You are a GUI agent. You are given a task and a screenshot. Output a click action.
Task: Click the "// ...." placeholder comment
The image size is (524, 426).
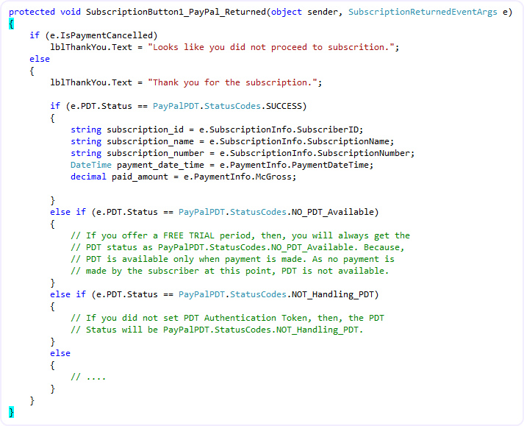pyautogui.click(x=88, y=377)
